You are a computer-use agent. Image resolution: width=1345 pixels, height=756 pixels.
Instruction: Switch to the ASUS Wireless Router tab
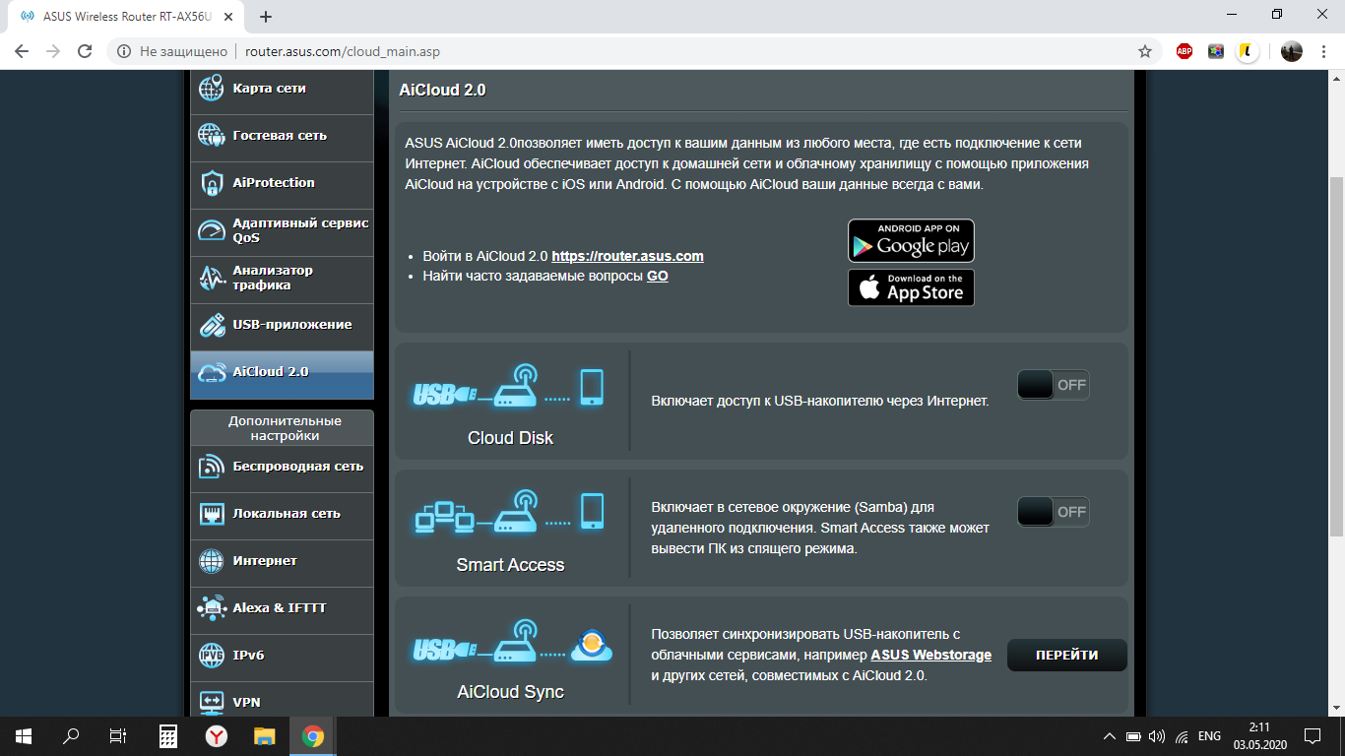pos(126,17)
